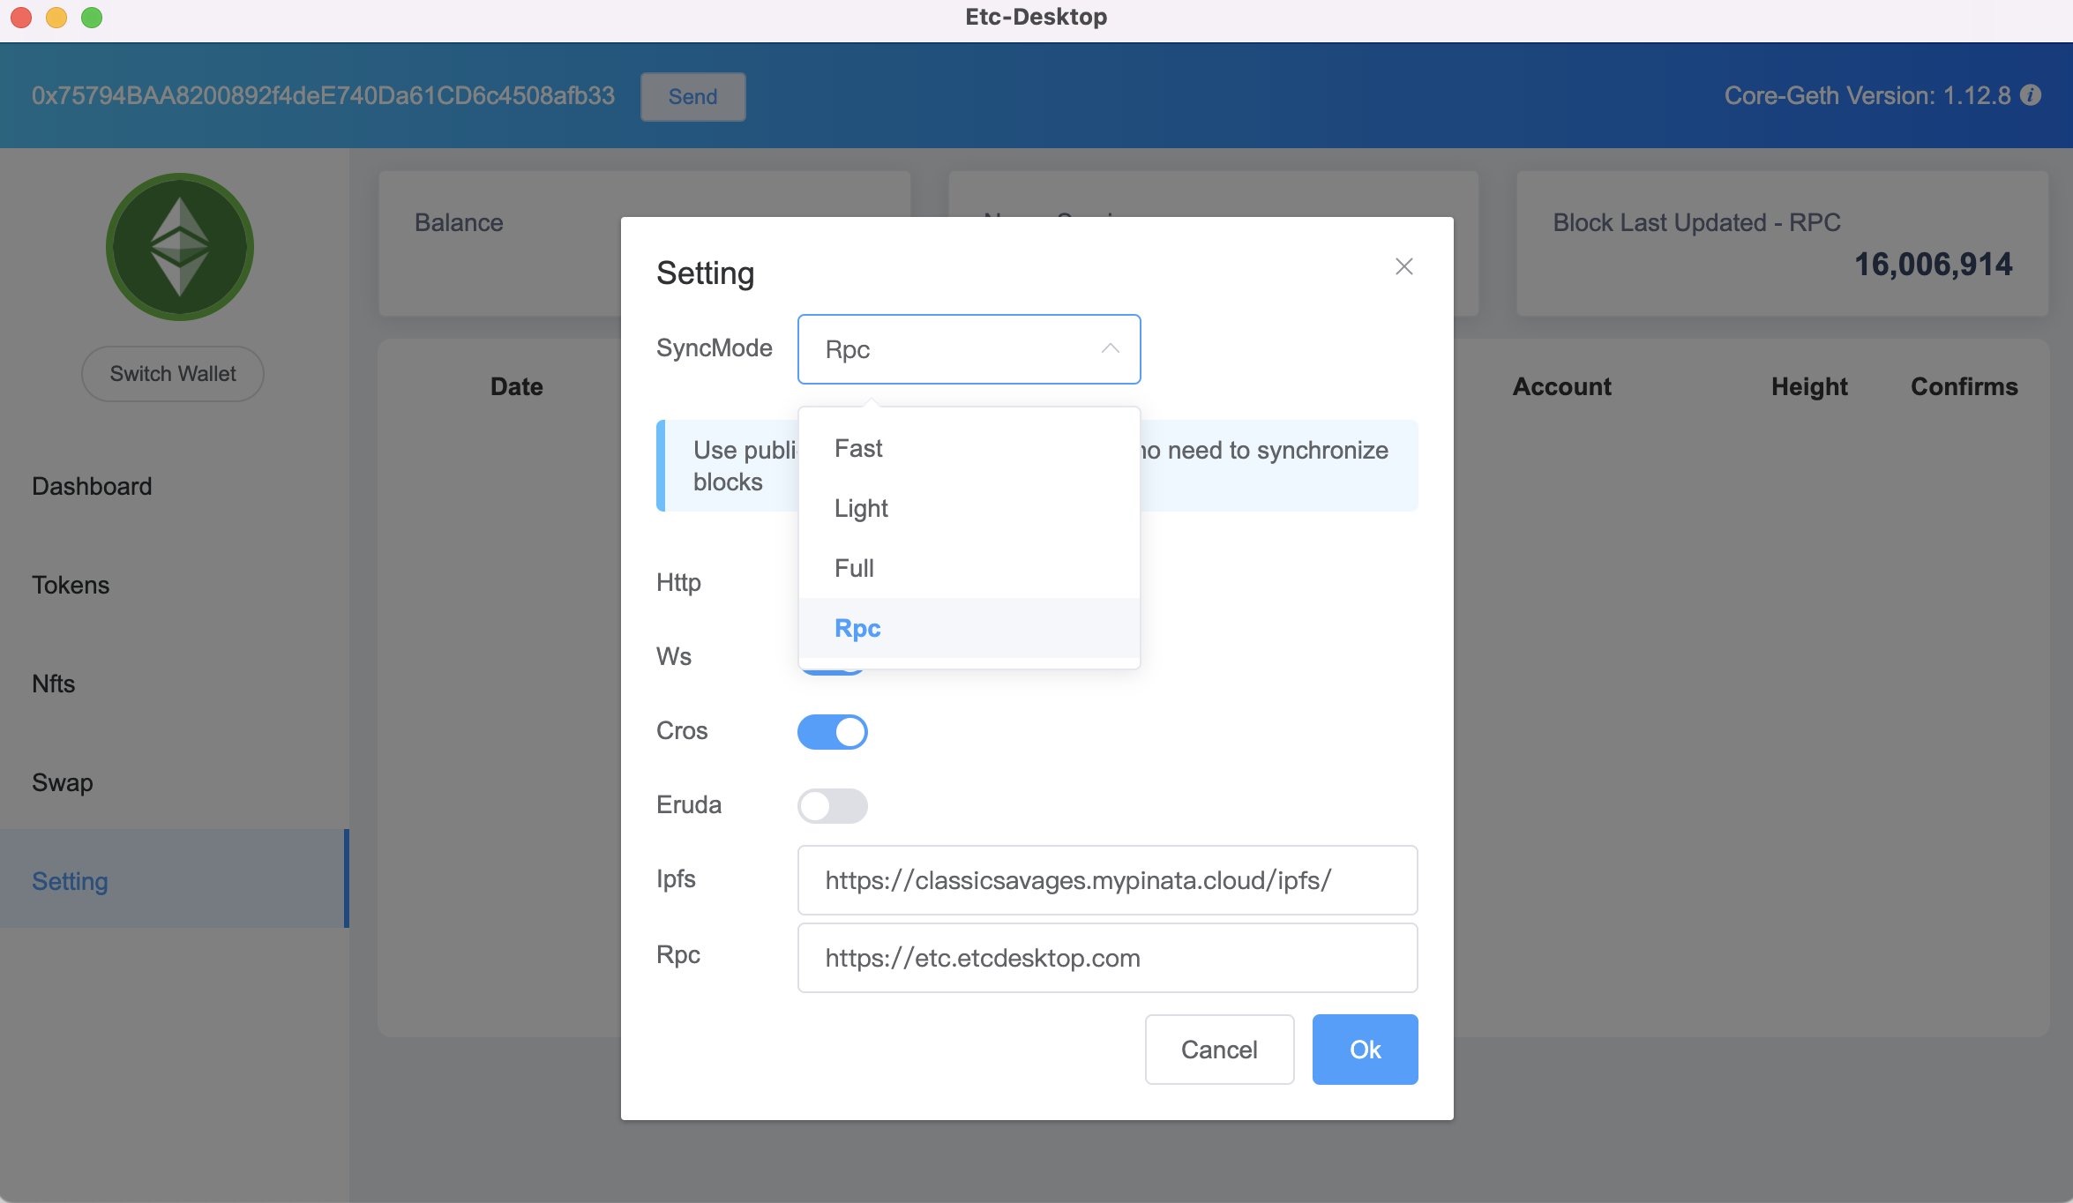
Task: Click the Cancel button
Action: coord(1219,1050)
